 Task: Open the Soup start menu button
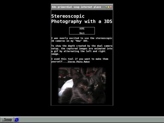pos(7,120)
